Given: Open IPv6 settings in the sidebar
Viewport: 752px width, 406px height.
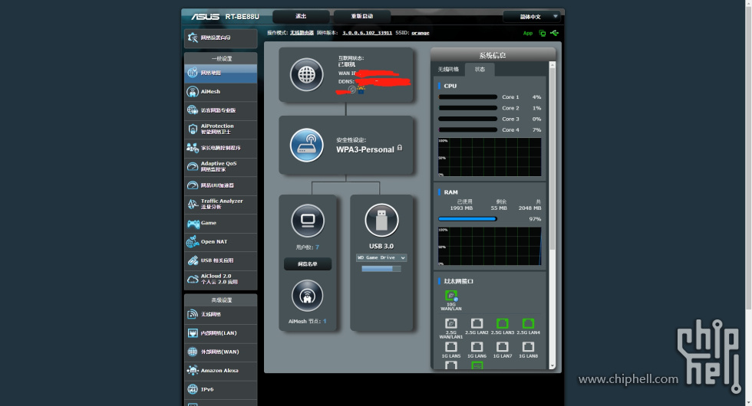Looking at the screenshot, I should (221, 389).
